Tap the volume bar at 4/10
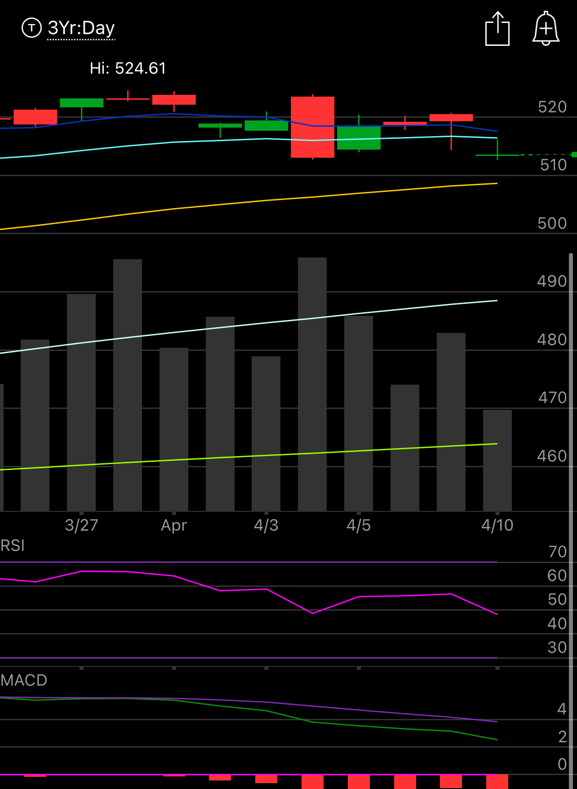The image size is (577, 789). click(497, 461)
